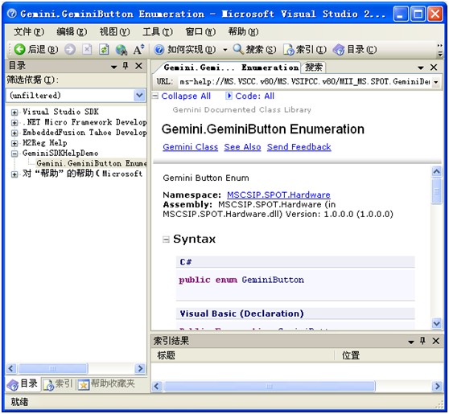Screen dimensions: 449x414
Task: Click the Home globe icon in toolbar
Action: click(x=122, y=50)
